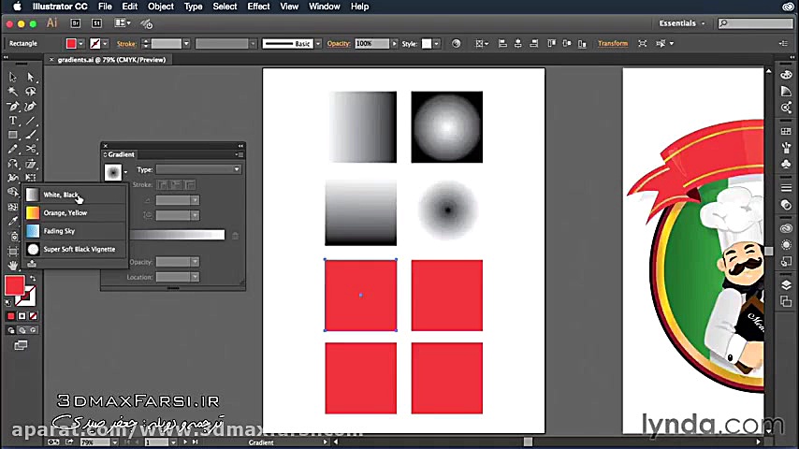Click the Isolate Selected Object icon
799x449 pixels.
tap(643, 44)
